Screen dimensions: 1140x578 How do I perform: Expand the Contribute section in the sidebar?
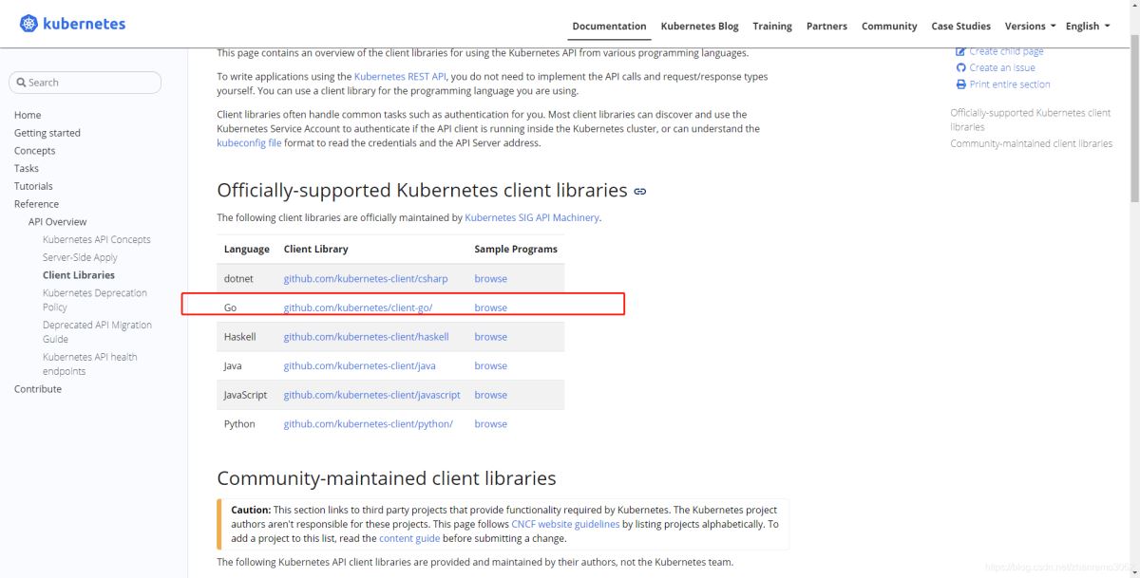[37, 388]
